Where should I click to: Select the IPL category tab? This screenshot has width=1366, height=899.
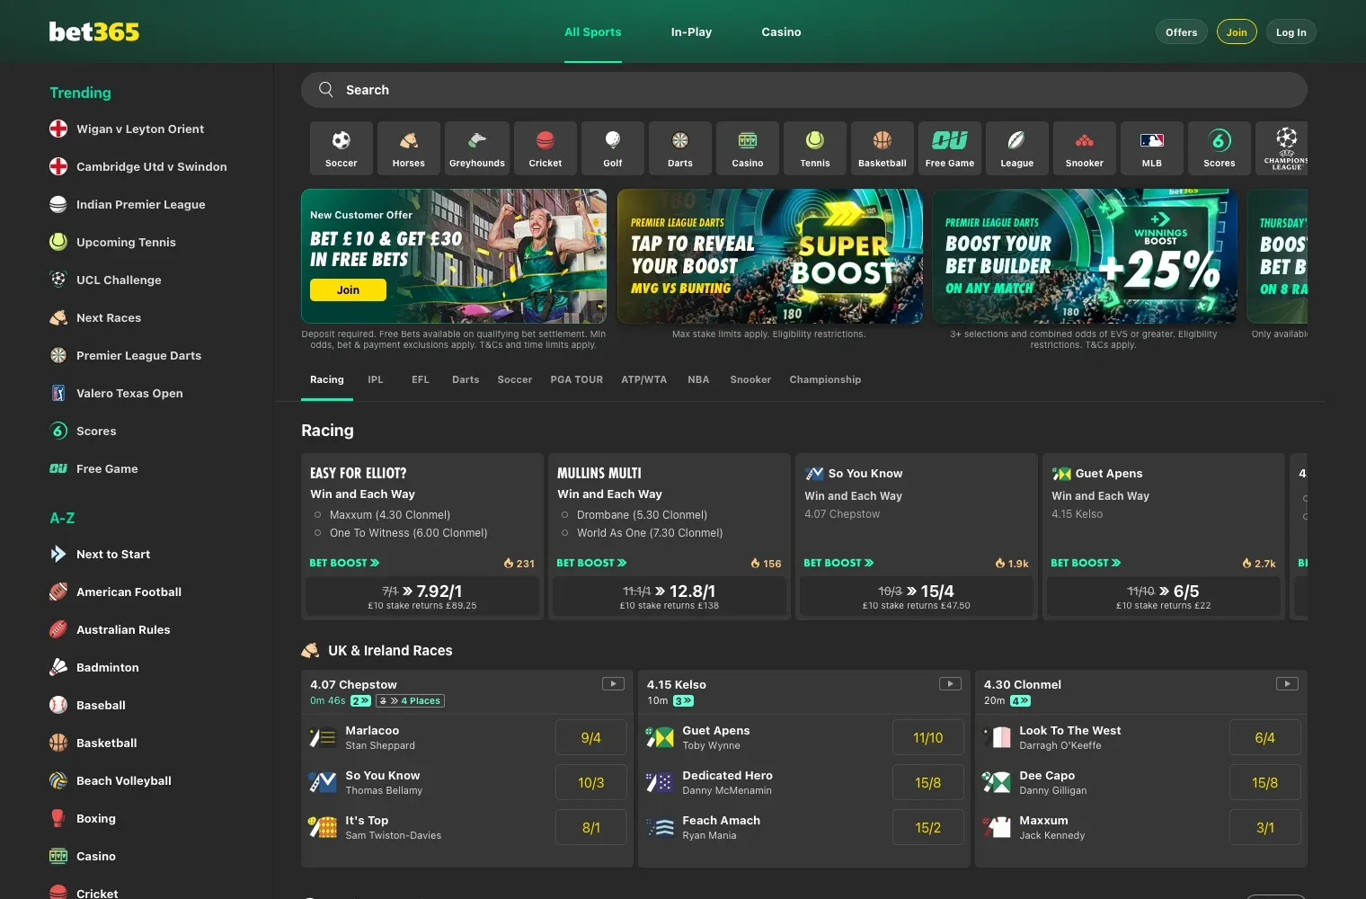click(376, 379)
